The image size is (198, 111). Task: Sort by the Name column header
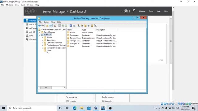(74, 30)
